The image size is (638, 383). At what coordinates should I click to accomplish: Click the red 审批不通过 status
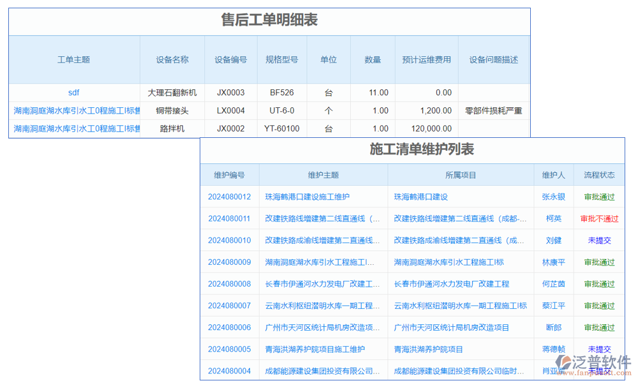[600, 218]
